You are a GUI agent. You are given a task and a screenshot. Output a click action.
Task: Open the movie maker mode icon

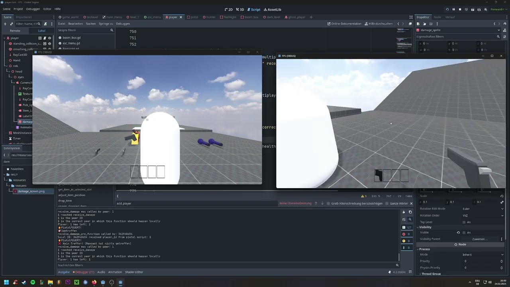tap(485, 9)
